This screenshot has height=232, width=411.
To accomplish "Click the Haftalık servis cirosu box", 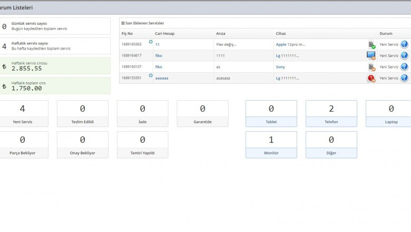I will [55, 66].
